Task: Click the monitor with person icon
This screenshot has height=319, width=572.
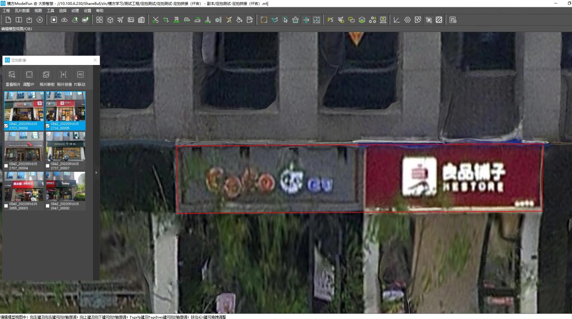Action: click(383, 20)
